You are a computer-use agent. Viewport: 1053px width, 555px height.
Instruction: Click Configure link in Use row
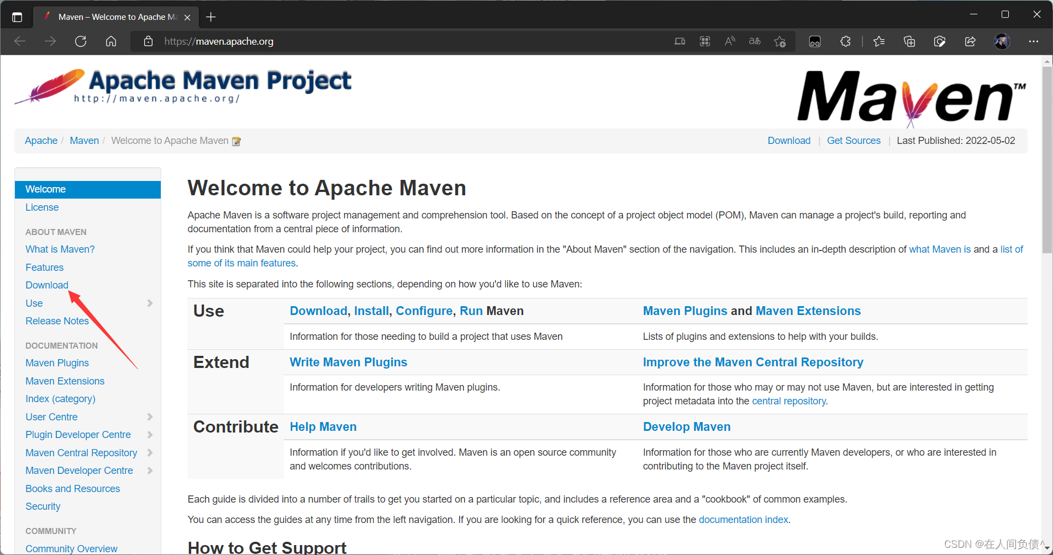[424, 311]
